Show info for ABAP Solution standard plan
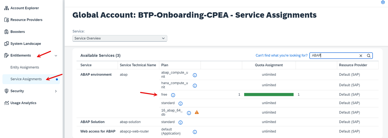Image resolution: width=388 pixels, height=138 pixels. pyautogui.click(x=181, y=122)
